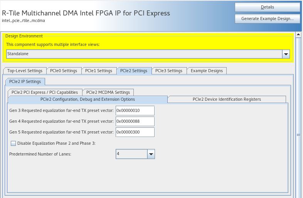Open the Example Designs tab
The width and height of the screenshot is (303, 198).
[207, 71]
